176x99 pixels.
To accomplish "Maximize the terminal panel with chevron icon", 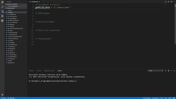I will 171,71.
